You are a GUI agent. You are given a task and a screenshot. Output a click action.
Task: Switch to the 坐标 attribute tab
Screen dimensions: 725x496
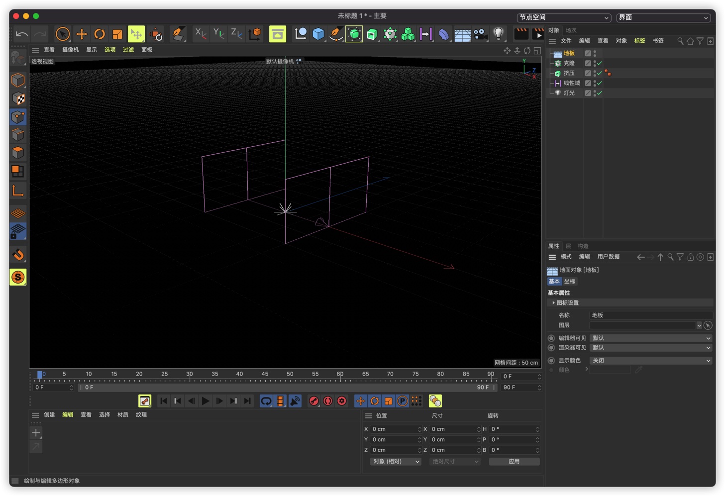570,282
